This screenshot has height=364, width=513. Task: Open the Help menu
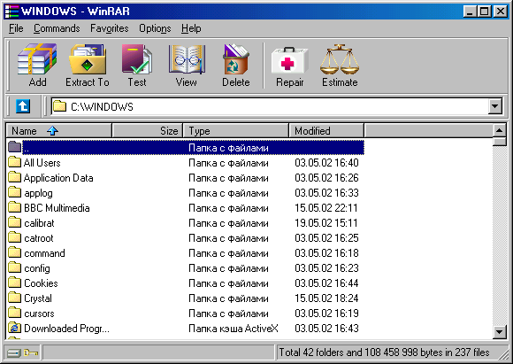point(191,28)
